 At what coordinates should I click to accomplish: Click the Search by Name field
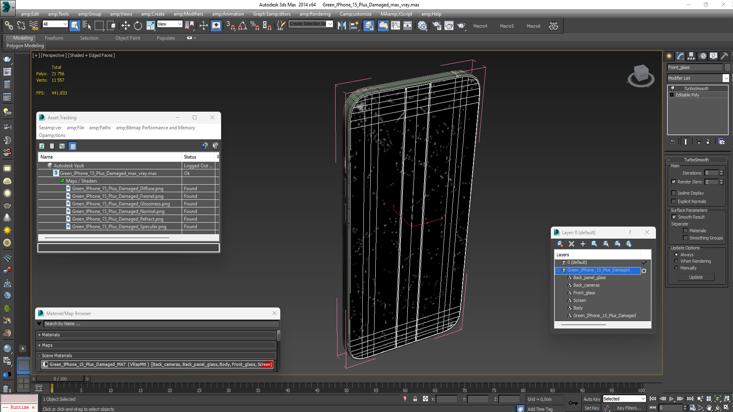(x=161, y=323)
